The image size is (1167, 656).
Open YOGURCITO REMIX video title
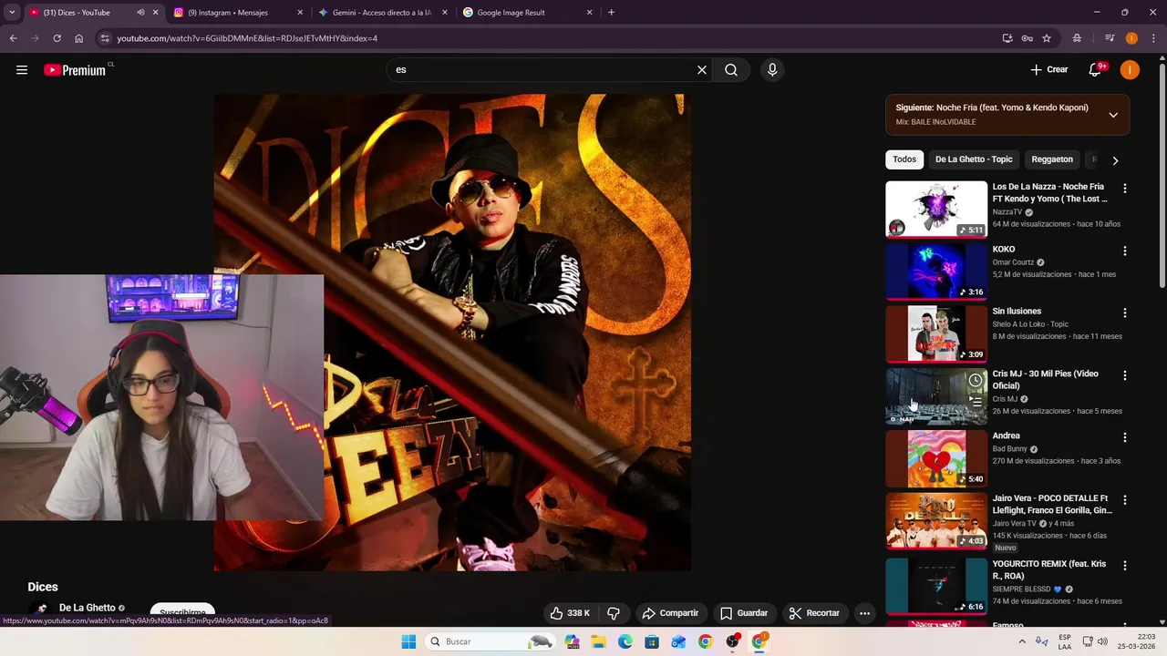point(1048,569)
